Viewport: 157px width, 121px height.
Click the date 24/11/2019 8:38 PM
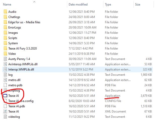82,54
